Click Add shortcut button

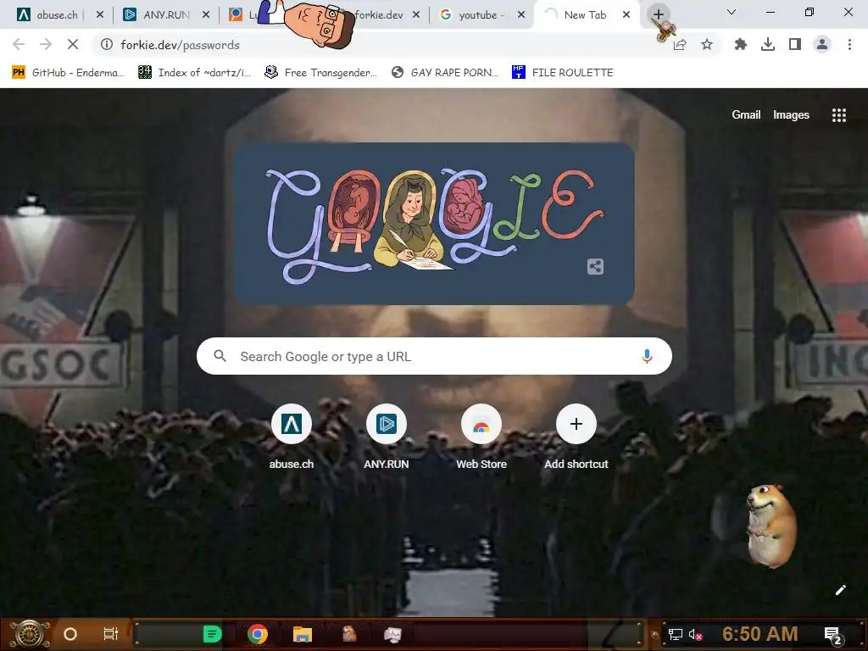pyautogui.click(x=576, y=437)
